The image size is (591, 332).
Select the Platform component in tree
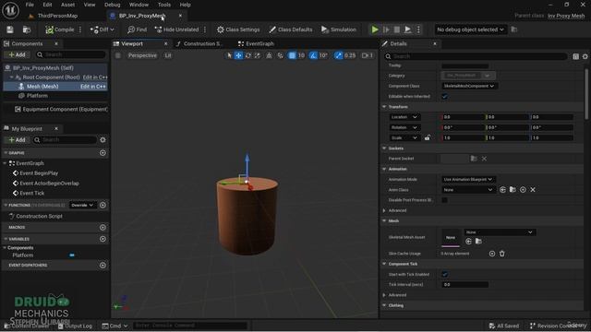point(37,96)
